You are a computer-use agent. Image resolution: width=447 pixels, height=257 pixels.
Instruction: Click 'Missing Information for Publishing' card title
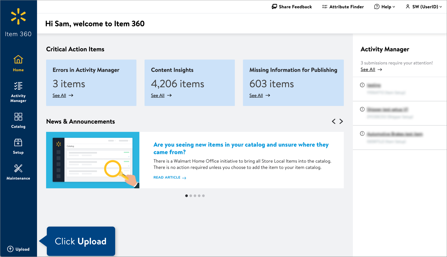tap(293, 70)
